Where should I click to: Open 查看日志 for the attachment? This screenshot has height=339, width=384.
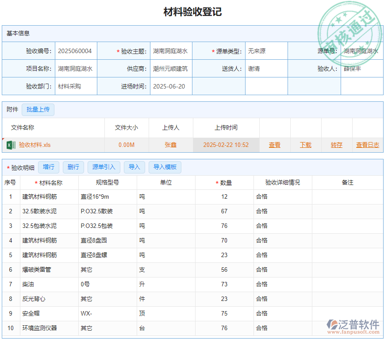(x=368, y=145)
